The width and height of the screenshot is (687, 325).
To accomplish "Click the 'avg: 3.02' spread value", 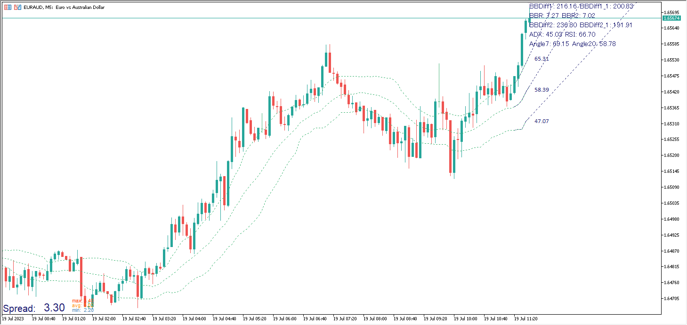I will click(83, 305).
